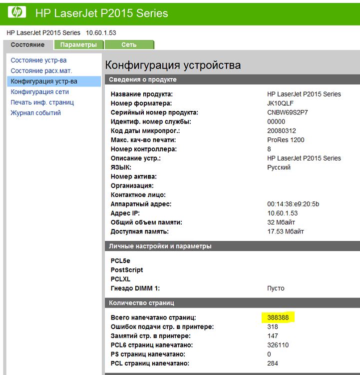Click the PS страниц напечатано label
Image resolution: width=360 pixels, height=375 pixels.
148,354
